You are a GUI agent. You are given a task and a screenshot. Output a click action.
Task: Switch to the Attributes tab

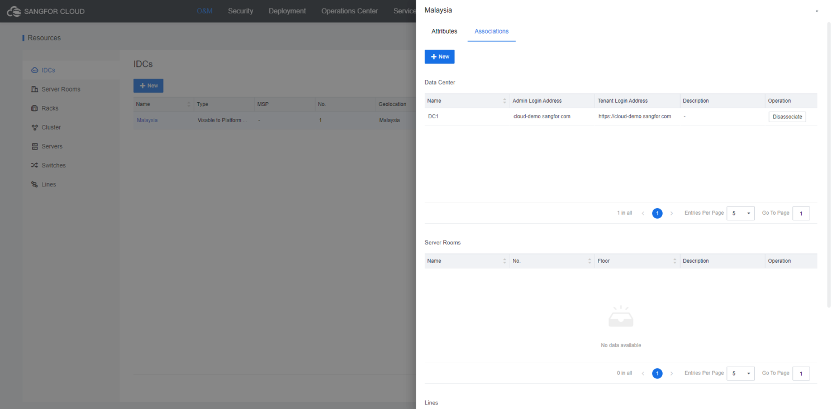pos(444,31)
